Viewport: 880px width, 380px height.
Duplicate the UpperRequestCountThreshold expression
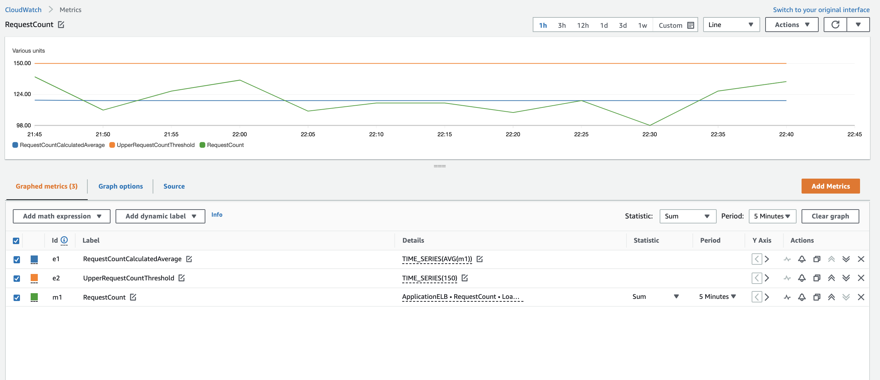point(817,278)
